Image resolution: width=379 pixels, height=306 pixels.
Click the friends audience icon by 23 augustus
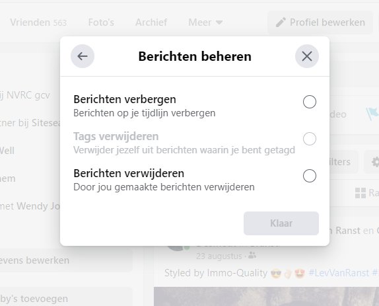pos(252,255)
